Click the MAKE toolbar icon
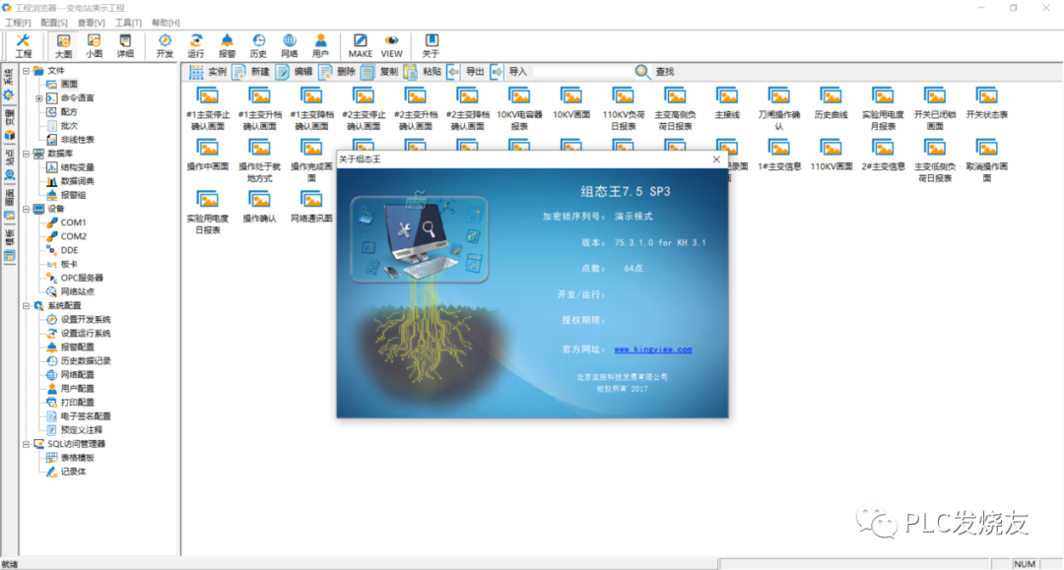 [360, 44]
